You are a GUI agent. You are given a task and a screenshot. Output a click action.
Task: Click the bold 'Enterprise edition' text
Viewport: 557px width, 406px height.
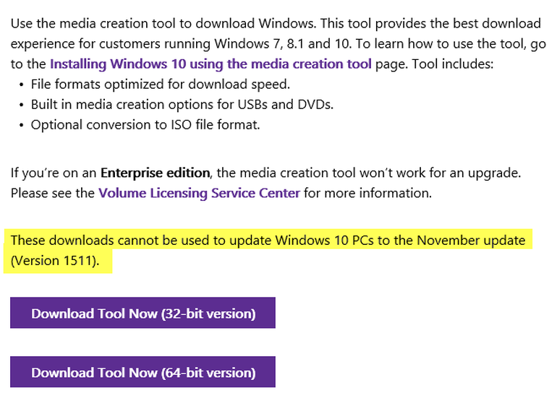point(155,173)
